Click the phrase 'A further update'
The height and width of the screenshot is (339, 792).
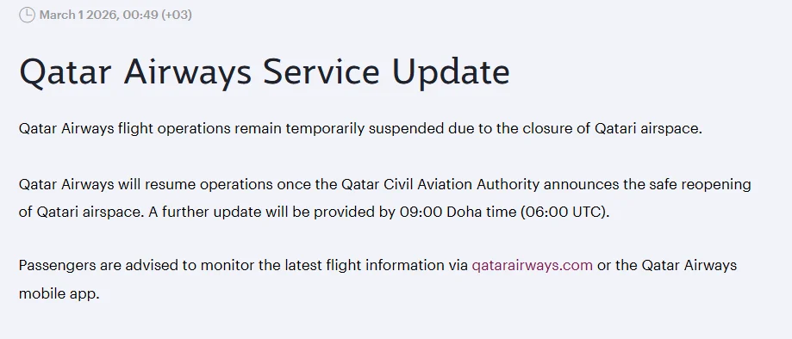click(178, 212)
